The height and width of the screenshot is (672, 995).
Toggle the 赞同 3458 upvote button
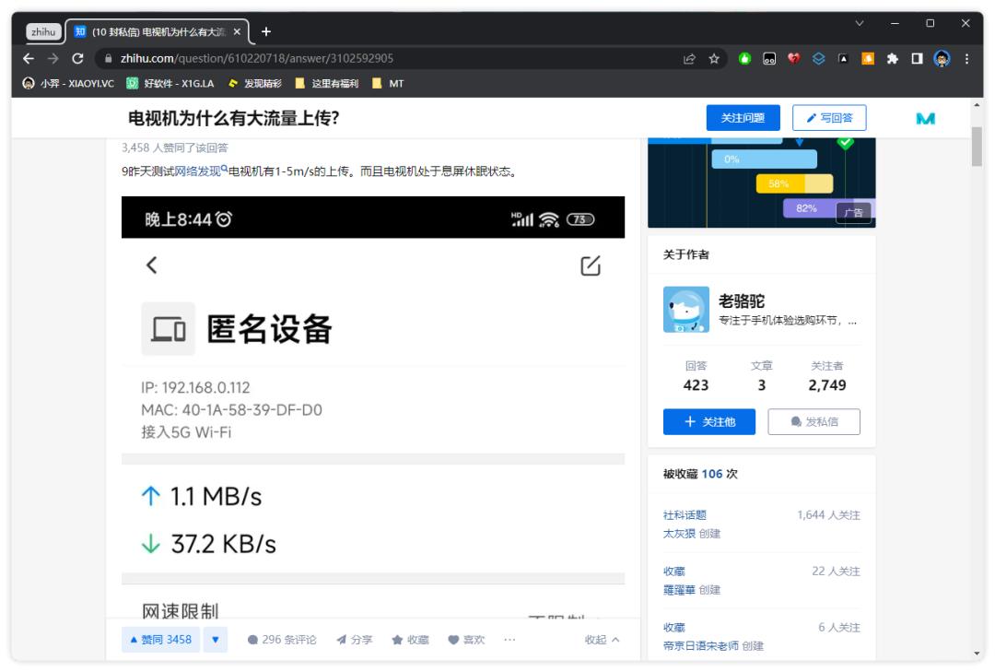159,637
